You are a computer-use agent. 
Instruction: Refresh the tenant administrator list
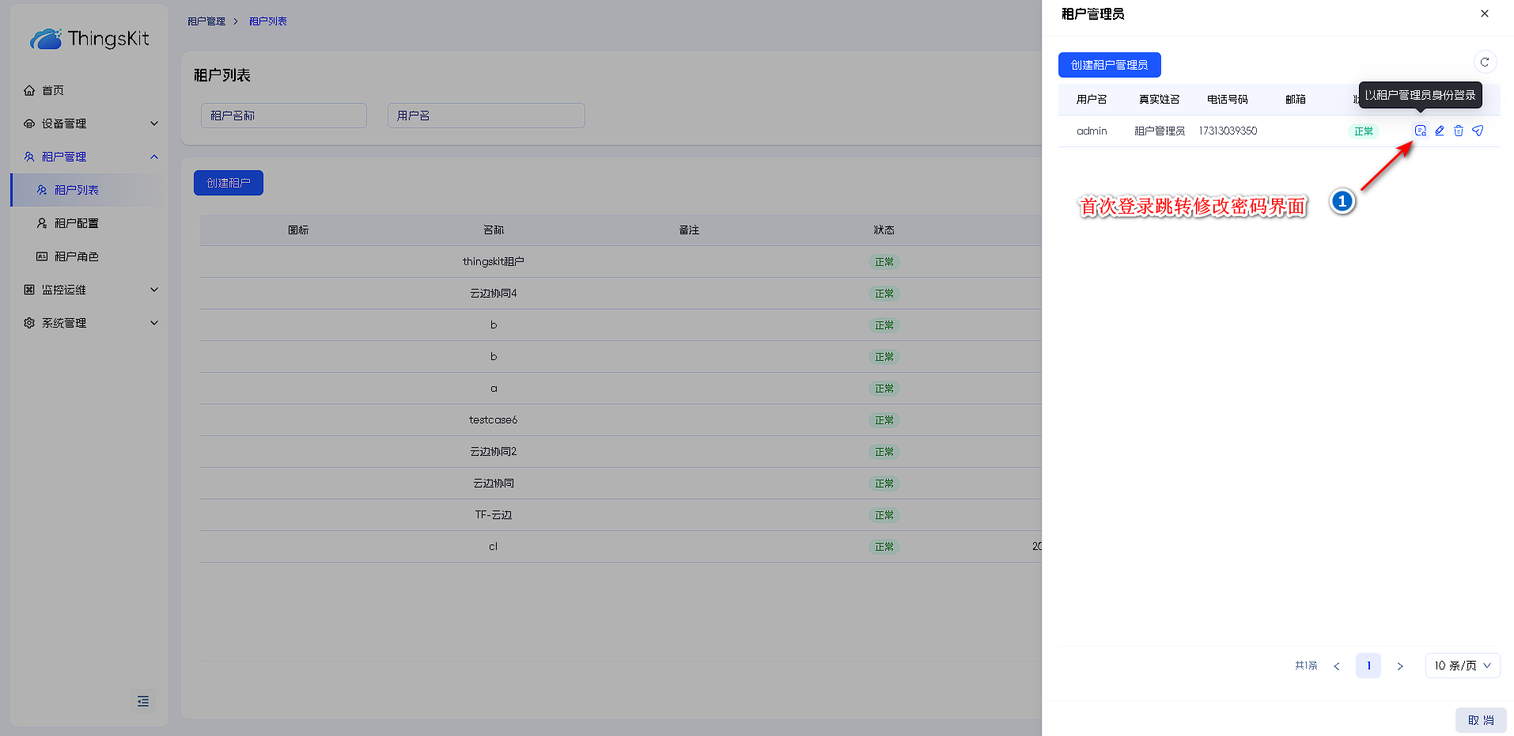pyautogui.click(x=1485, y=62)
